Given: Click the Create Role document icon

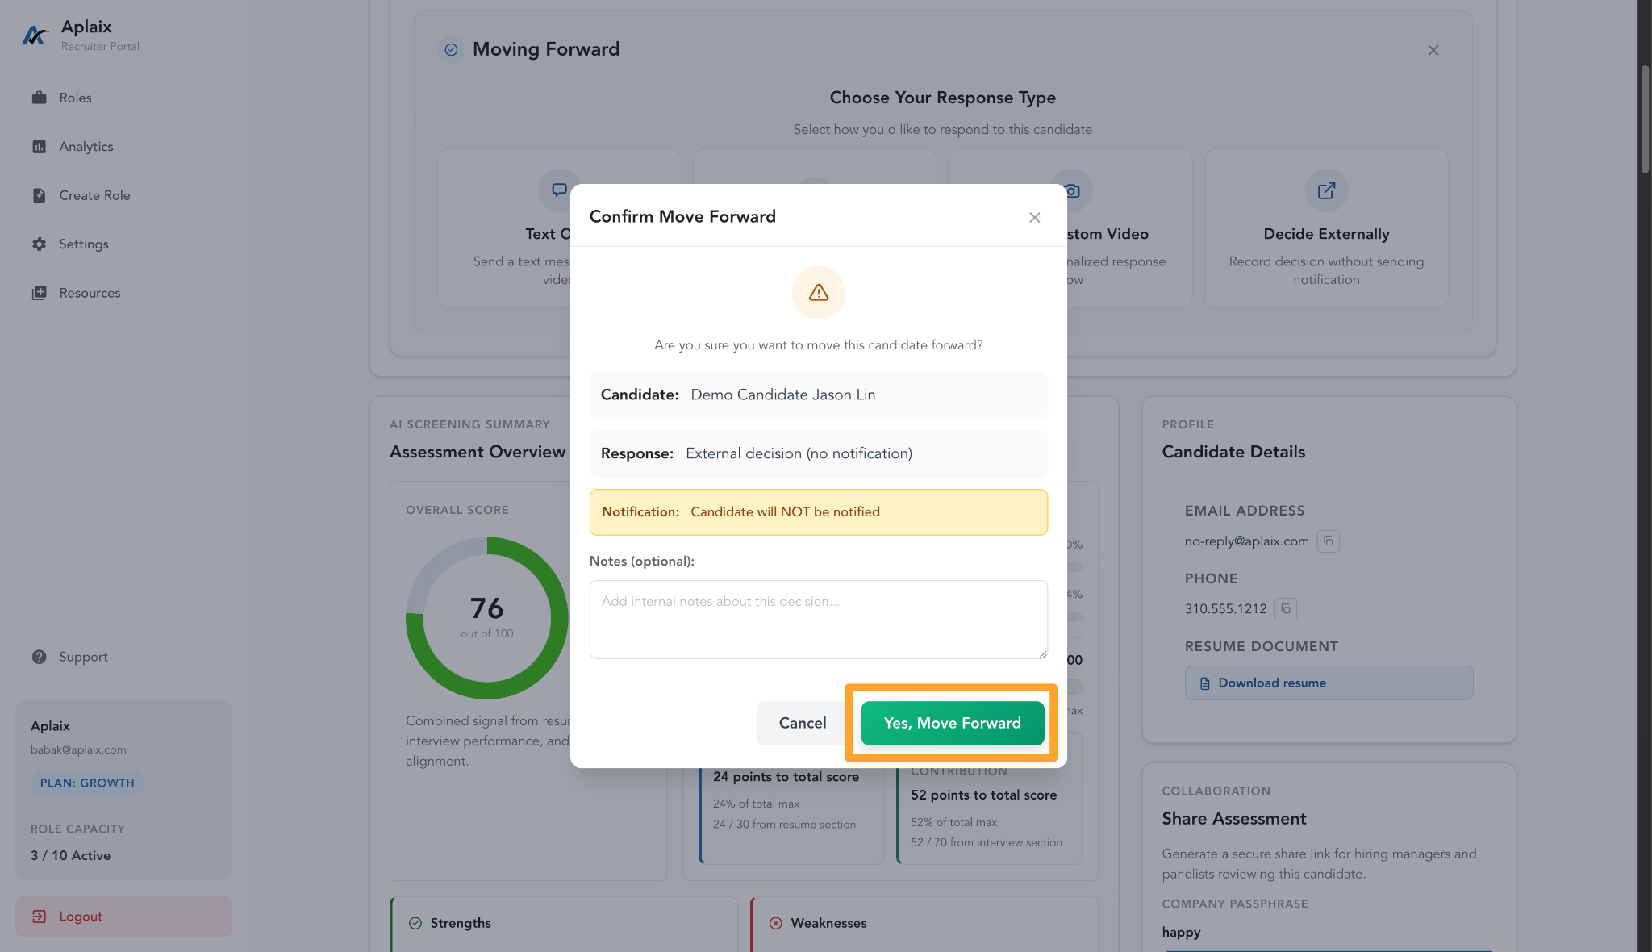Looking at the screenshot, I should click(x=39, y=195).
